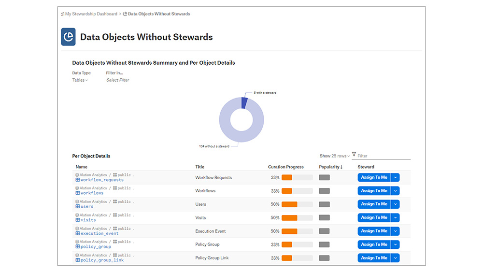This screenshot has height=272, width=483.
Task: Open the policy_group_link table link
Action: pos(102,260)
